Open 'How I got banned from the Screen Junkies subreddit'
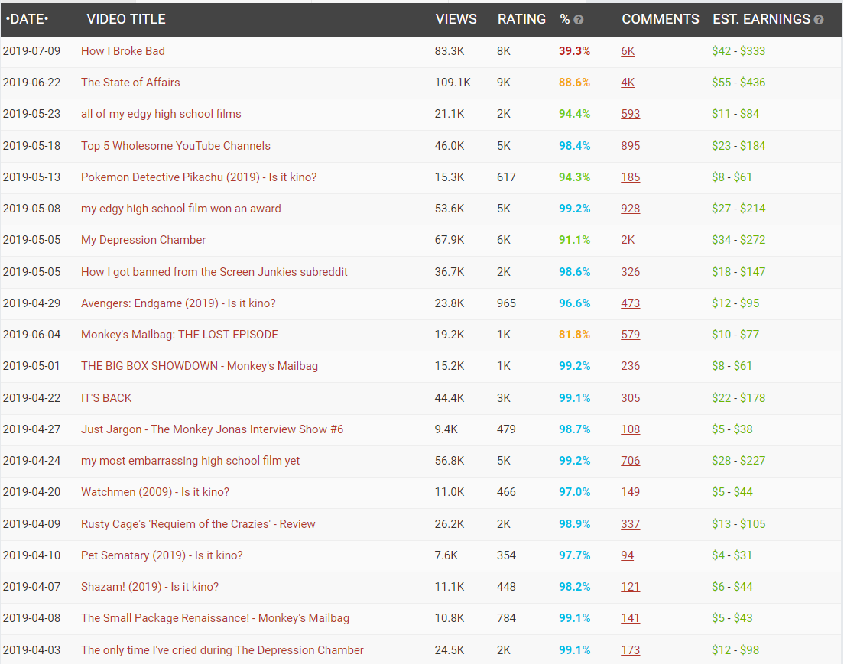 [214, 272]
